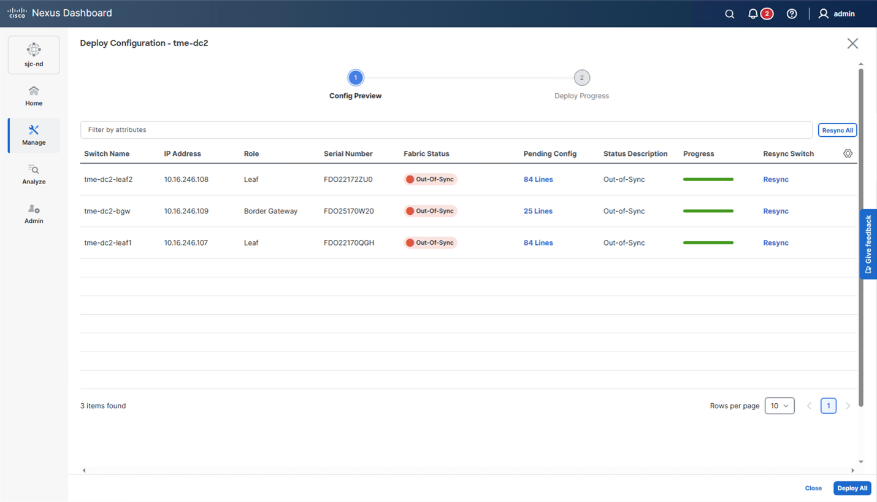The height and width of the screenshot is (502, 877).
Task: Click the progress bar for tme-dc2-leaf2
Action: (x=708, y=179)
